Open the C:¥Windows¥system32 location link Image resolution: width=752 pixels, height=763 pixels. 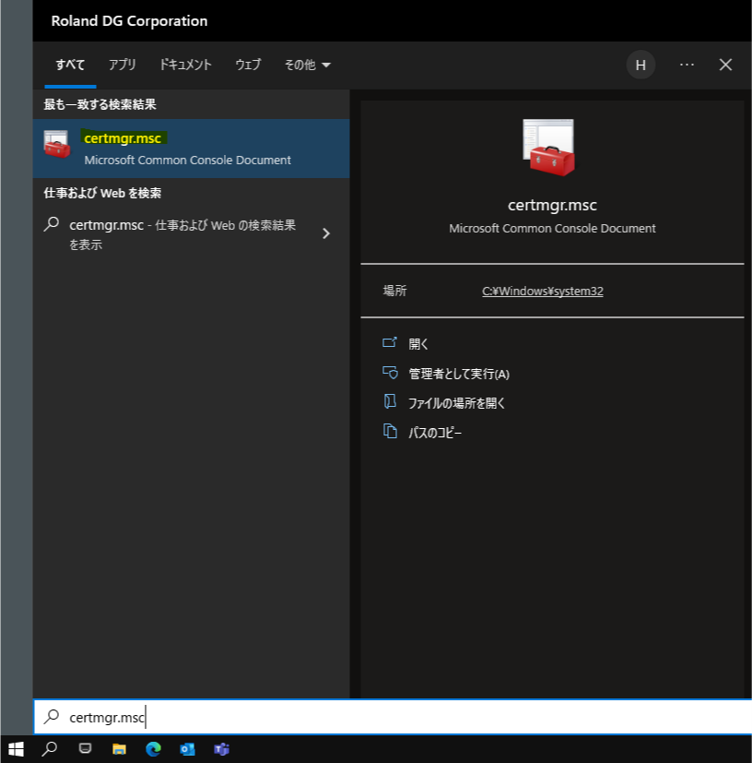tap(543, 291)
